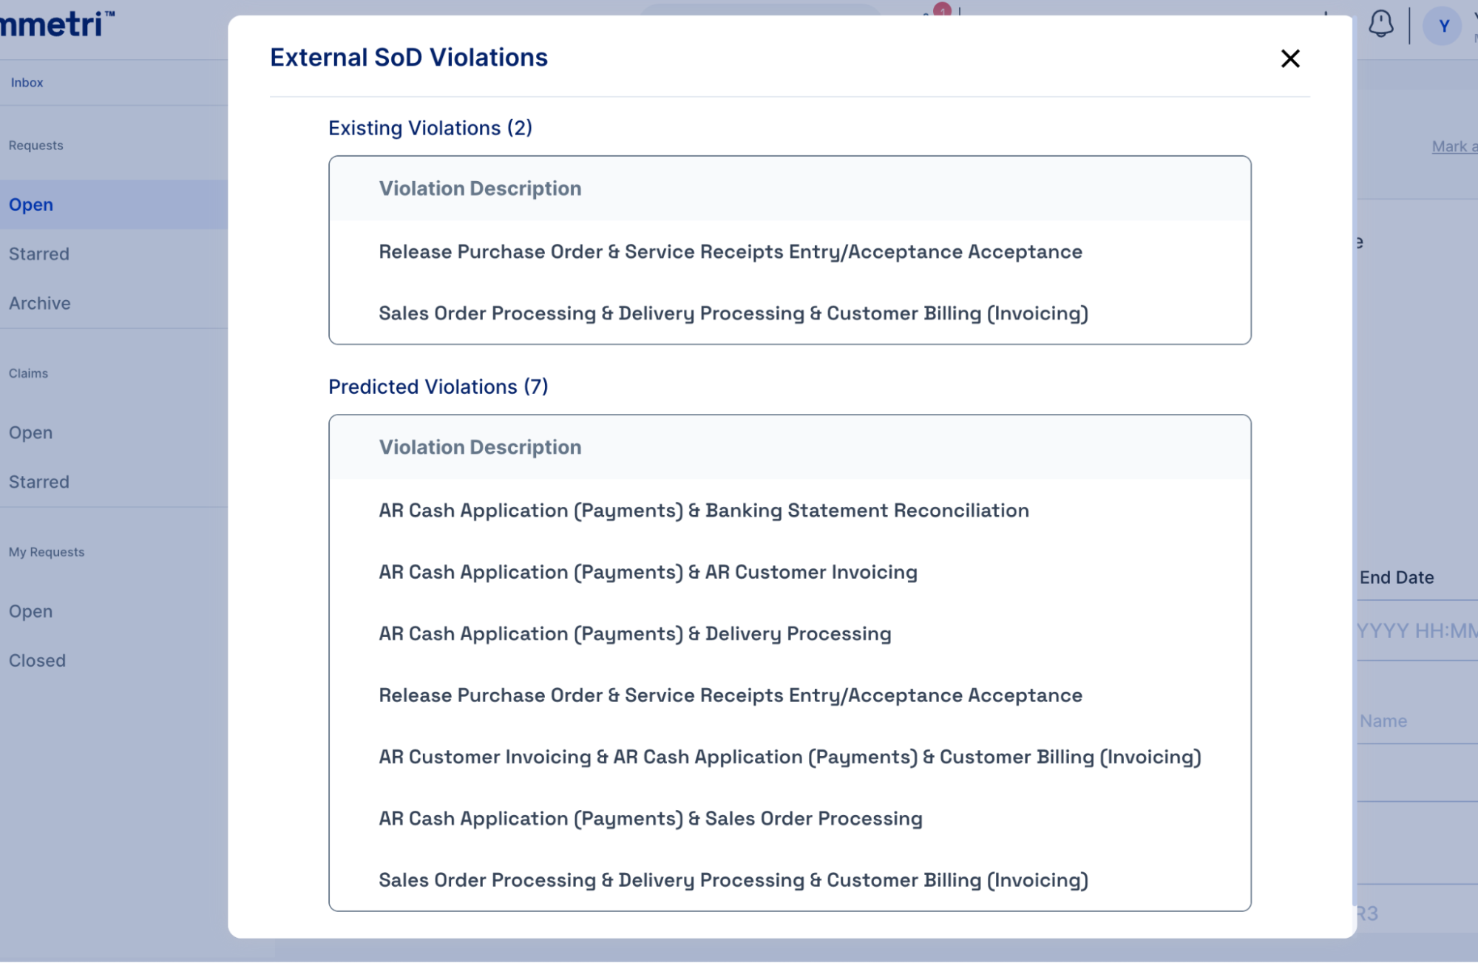Select AR Cash Application & AR Customer Invoicing row
This screenshot has height=963, width=1478.
(648, 572)
